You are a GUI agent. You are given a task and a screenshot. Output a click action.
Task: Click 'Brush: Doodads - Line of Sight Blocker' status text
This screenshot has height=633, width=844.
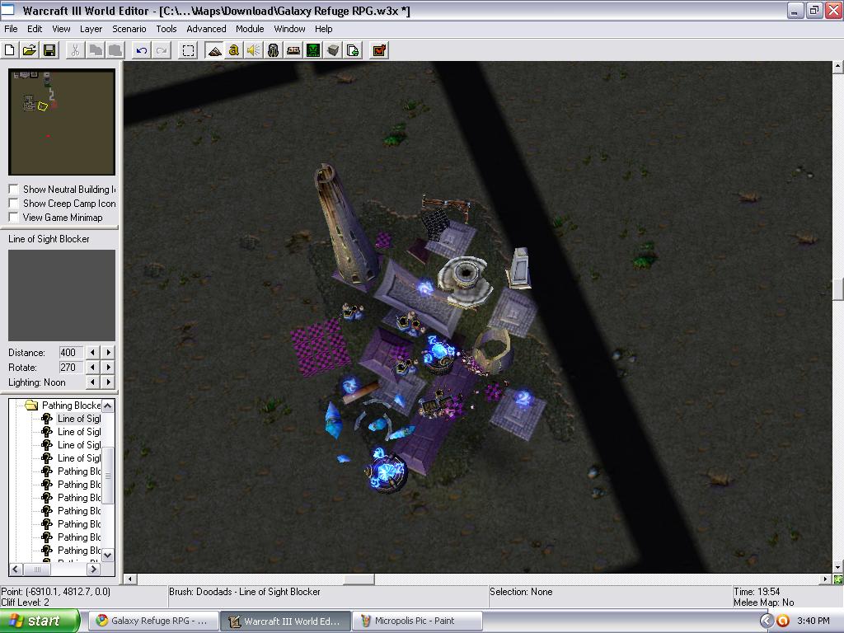pos(245,592)
